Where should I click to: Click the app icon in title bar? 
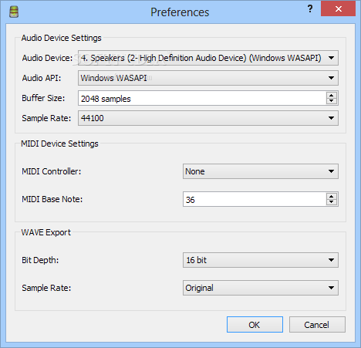tap(14, 12)
